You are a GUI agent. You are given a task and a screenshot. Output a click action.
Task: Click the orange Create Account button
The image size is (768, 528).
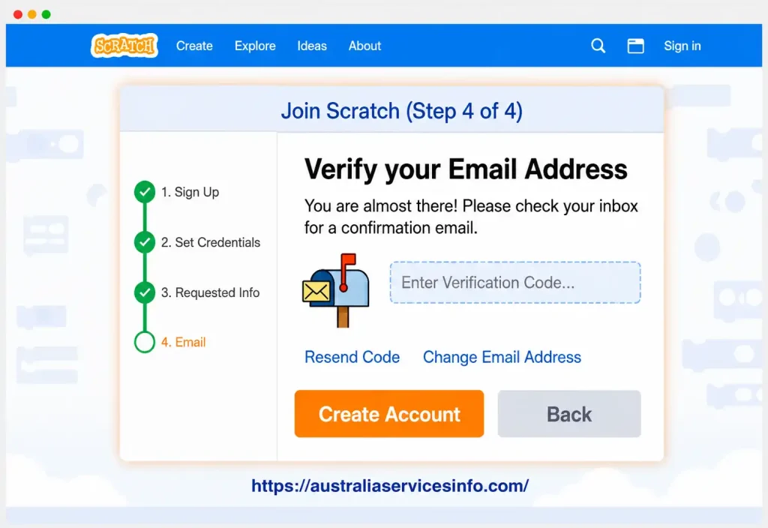point(389,414)
